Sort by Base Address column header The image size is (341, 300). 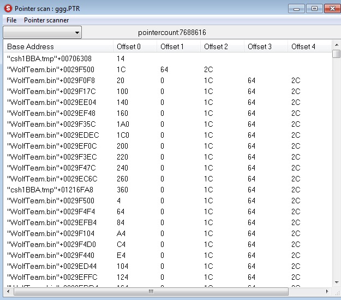[x=58, y=46]
